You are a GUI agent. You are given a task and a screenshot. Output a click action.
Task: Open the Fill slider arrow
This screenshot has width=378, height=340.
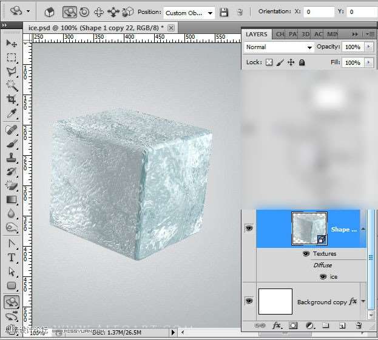tap(368, 62)
